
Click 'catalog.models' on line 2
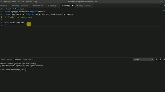19,14
